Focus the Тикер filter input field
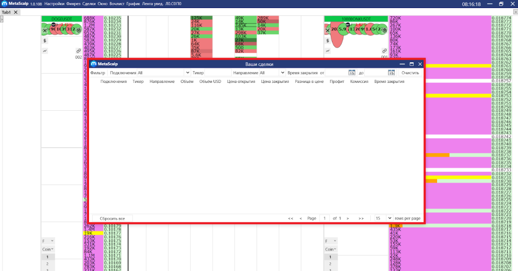Image resolution: width=518 pixels, height=271 pixels. pyautogui.click(x=218, y=73)
